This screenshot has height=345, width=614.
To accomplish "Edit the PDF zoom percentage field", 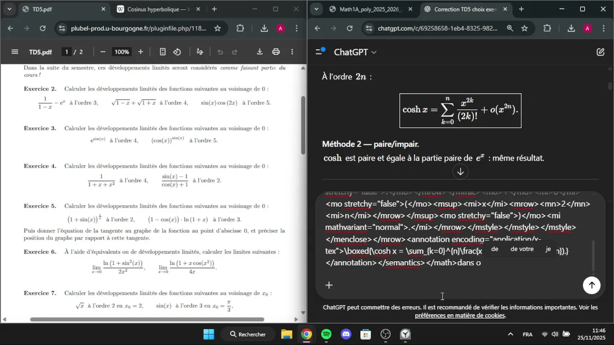I will tap(122, 52).
